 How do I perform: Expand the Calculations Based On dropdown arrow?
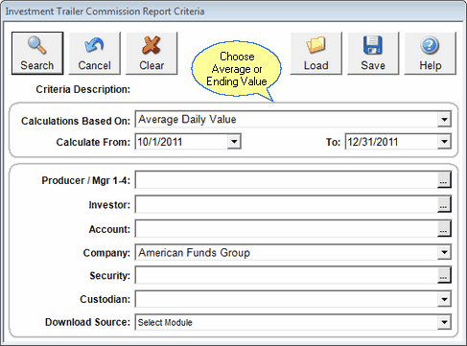[444, 120]
